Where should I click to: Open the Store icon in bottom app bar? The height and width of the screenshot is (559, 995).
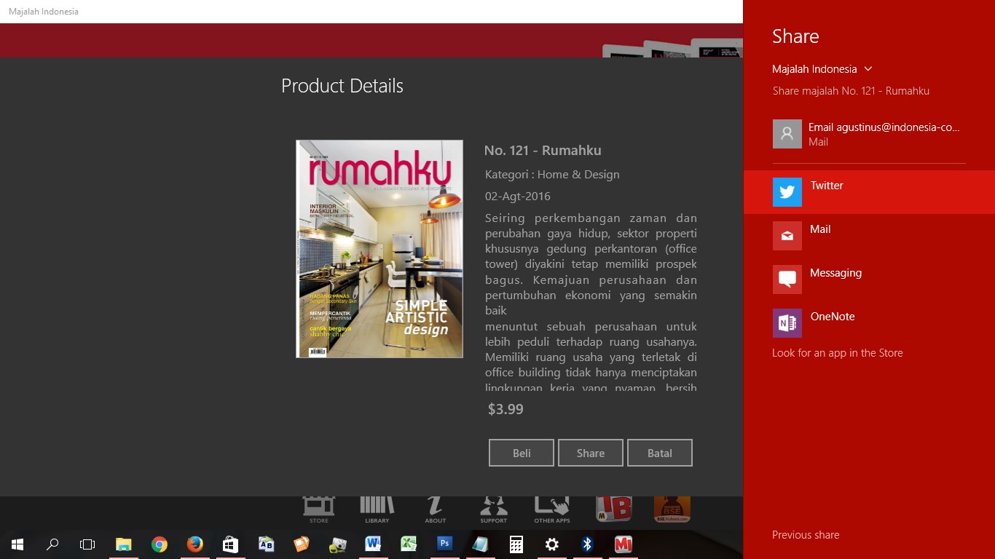[x=319, y=509]
